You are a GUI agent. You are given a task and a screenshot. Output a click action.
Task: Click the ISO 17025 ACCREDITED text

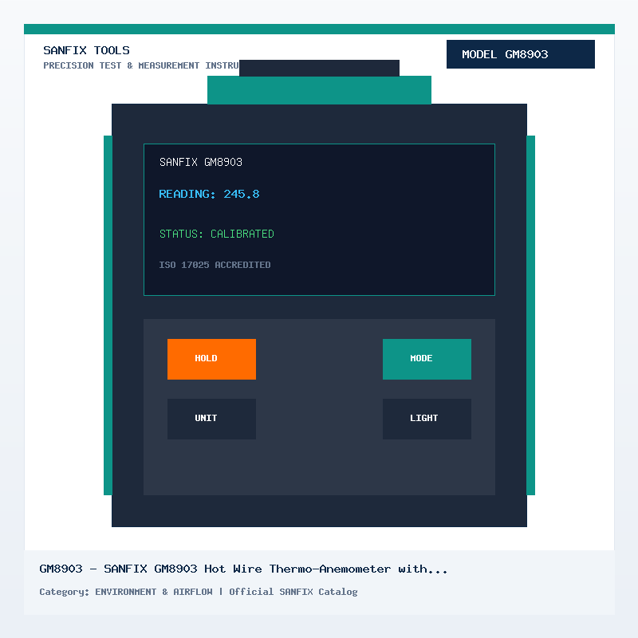tap(215, 265)
